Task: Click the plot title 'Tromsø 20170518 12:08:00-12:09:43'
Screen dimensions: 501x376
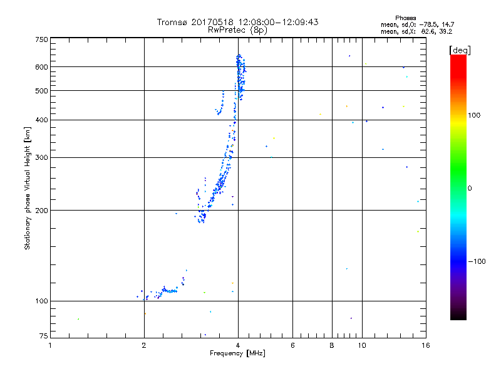Action: (237, 22)
